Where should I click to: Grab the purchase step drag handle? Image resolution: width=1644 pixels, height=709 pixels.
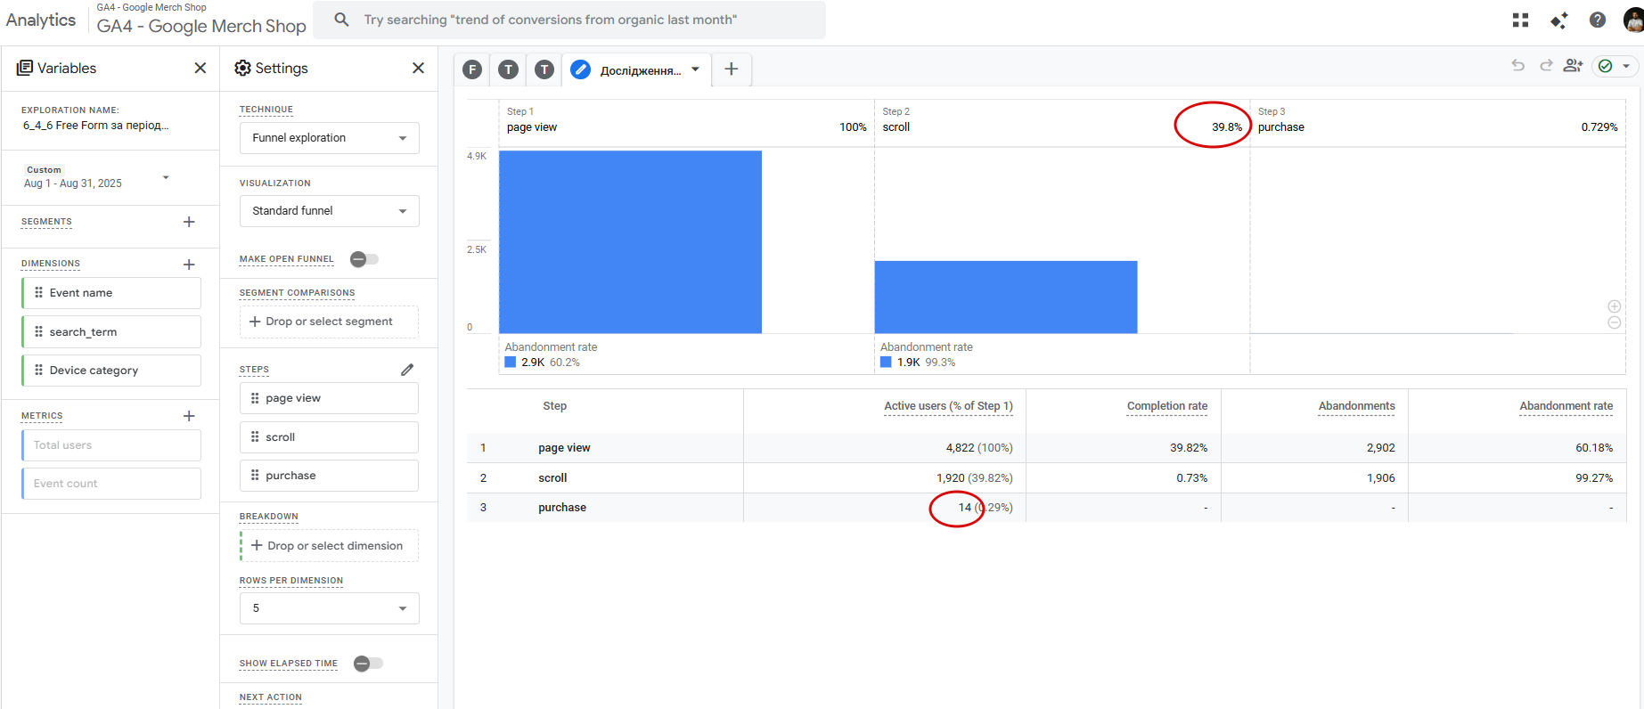(255, 475)
